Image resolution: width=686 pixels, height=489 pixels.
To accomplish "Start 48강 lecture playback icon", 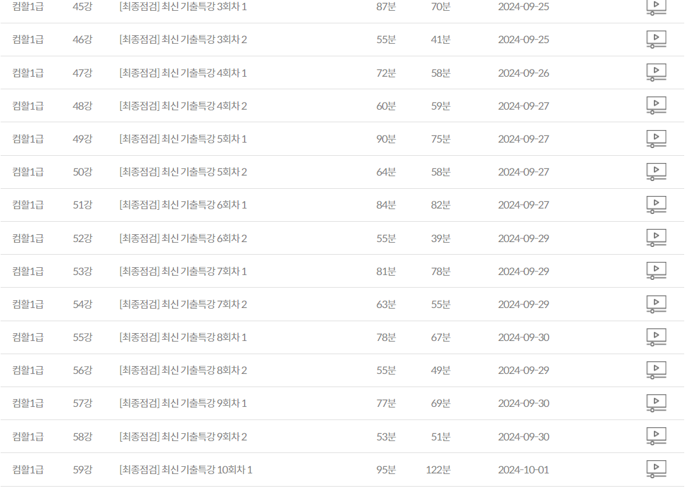I will point(656,105).
